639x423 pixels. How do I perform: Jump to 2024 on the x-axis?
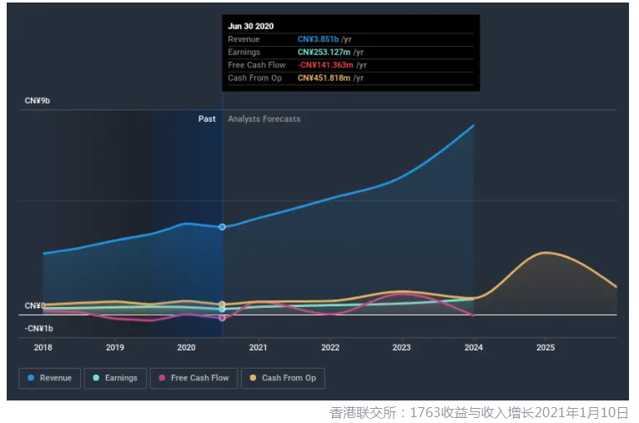[x=474, y=347]
